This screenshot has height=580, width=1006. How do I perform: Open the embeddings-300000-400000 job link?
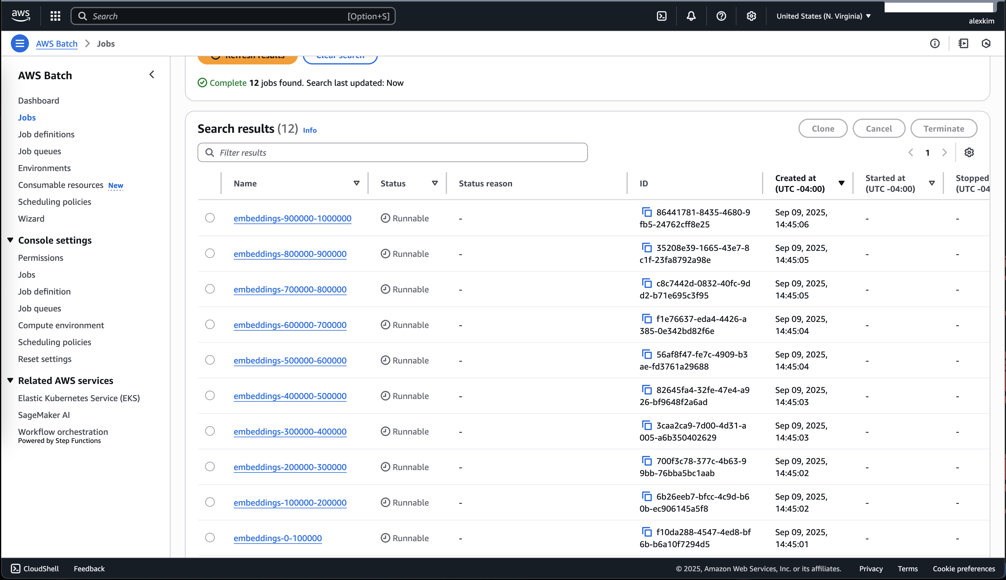point(290,432)
